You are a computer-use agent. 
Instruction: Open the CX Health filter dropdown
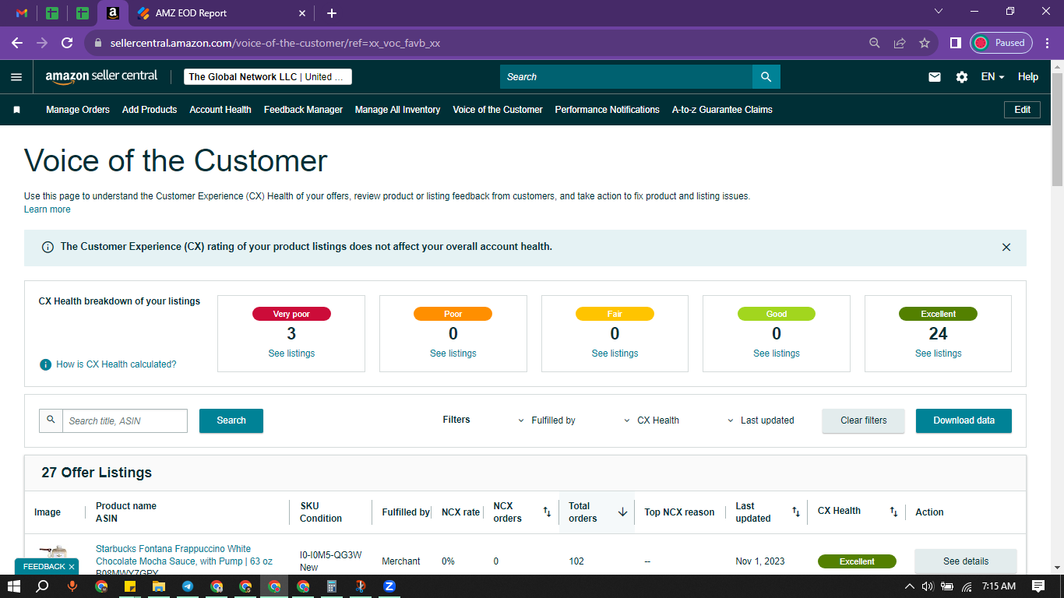tap(652, 420)
